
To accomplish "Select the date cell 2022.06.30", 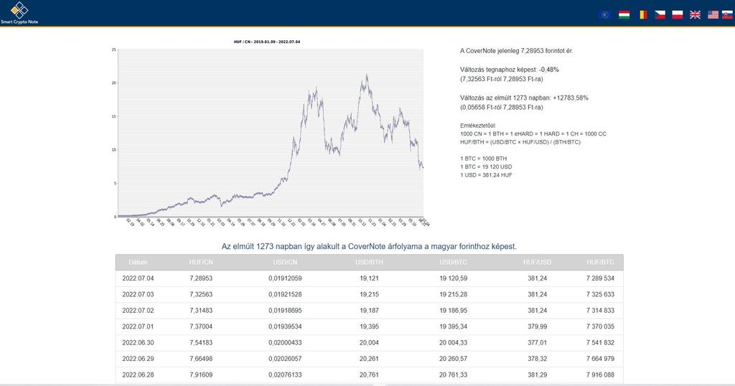I will pos(138,342).
